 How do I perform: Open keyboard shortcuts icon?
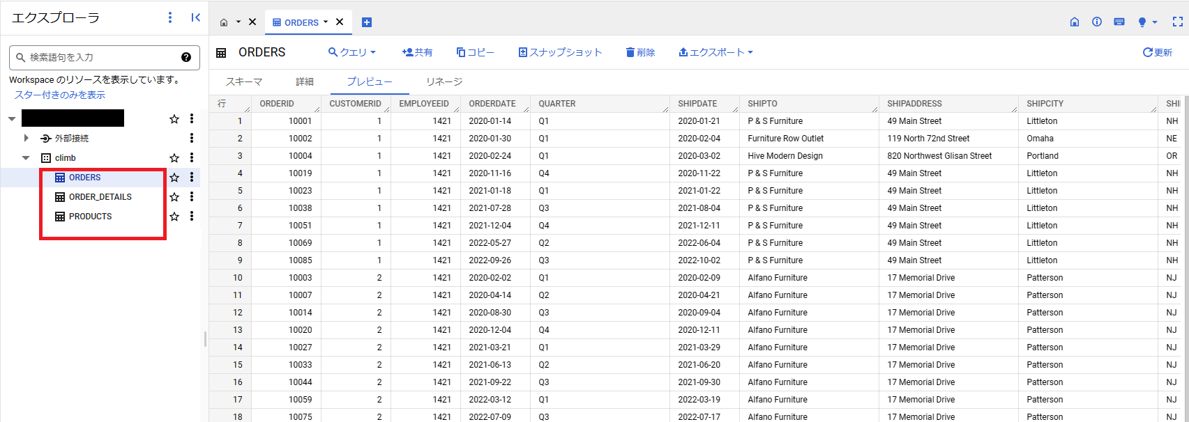[x=1119, y=22]
